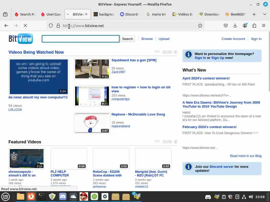
Task: Stop page loading with the X button
Action: tap(25, 26)
